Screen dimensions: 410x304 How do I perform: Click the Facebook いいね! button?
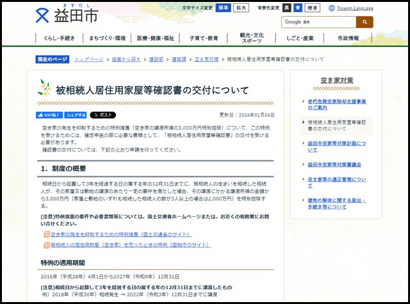pyautogui.click(x=49, y=115)
